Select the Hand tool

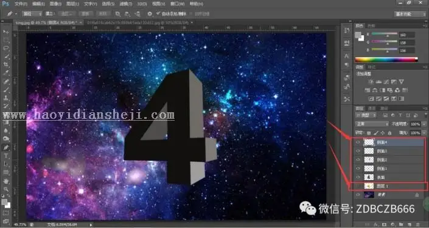pos(6,181)
